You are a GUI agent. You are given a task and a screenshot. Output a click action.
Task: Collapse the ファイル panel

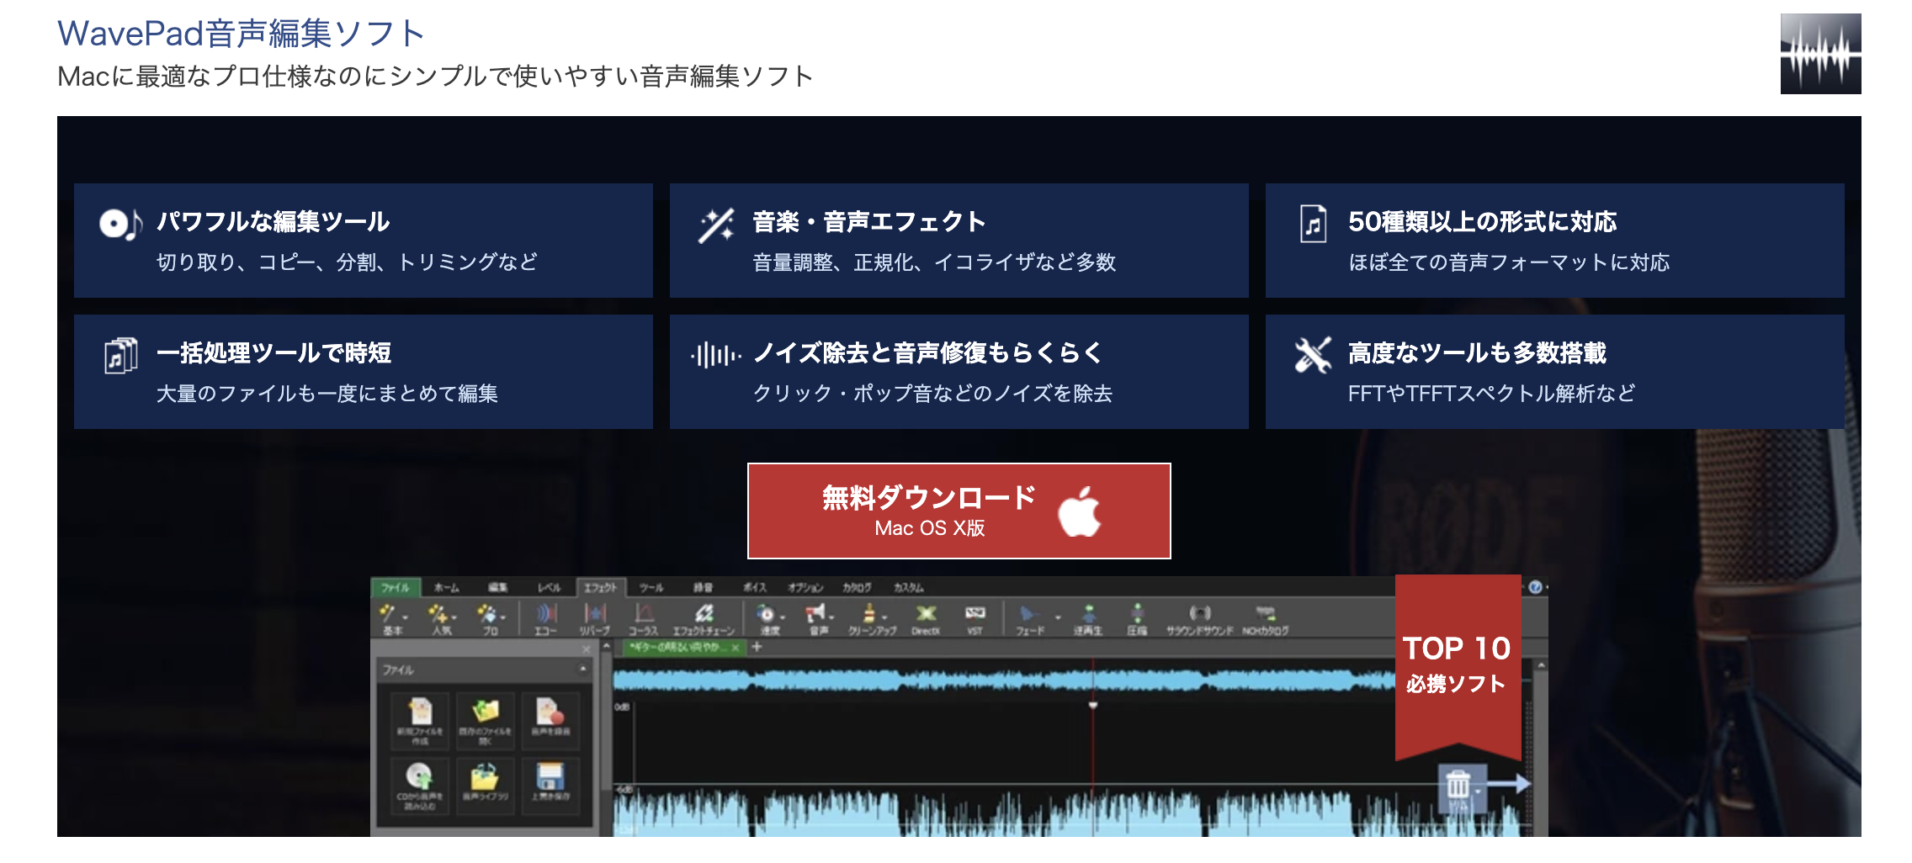point(583,668)
